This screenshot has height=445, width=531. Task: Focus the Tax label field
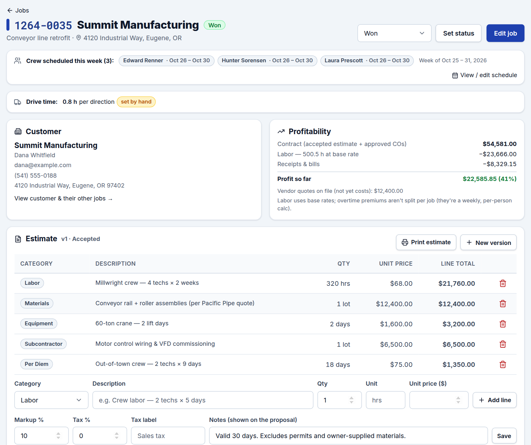coord(168,436)
